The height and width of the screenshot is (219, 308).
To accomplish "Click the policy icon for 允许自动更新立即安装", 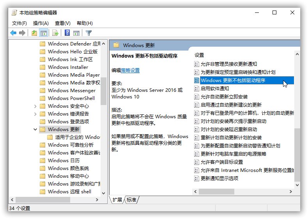I will pos(196,96).
